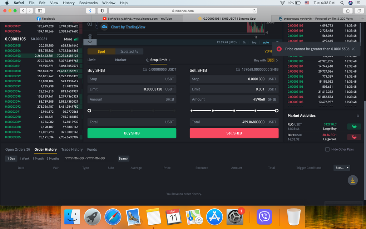Click the SHIB wallet icon above Sell
Screen dimensions: 366x229
click(238, 69)
